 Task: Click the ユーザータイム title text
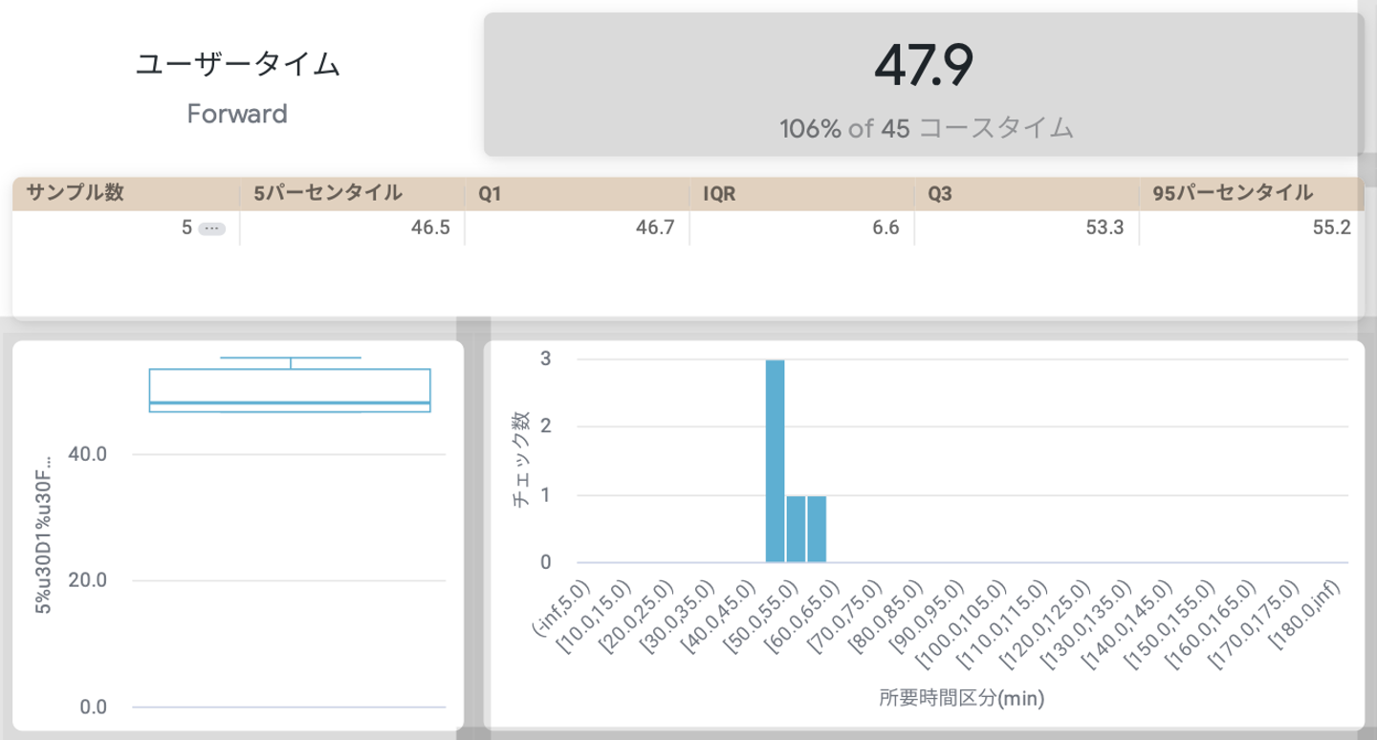pos(237,64)
